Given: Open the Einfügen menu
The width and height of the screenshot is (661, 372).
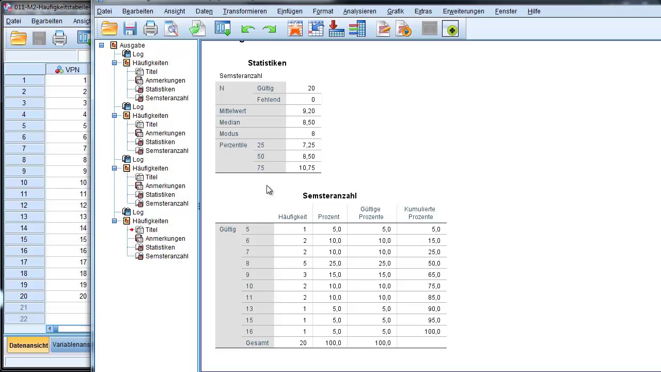Looking at the screenshot, I should [290, 11].
